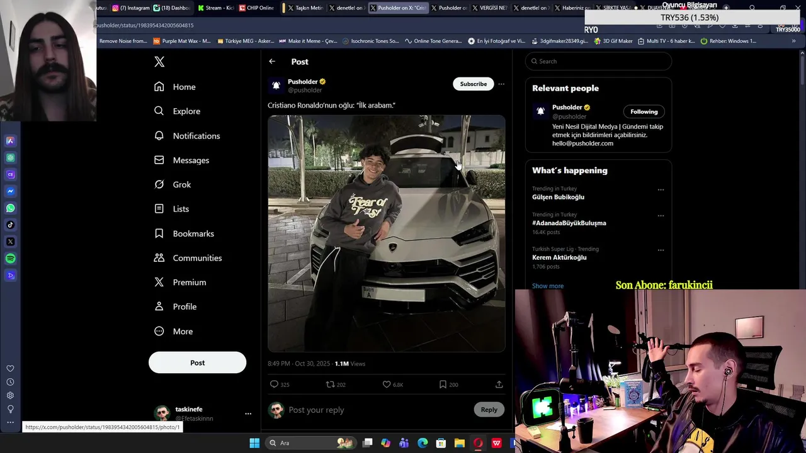Image resolution: width=806 pixels, height=453 pixels.
Task: Open 3D Gif Maker bookmark
Action: click(613, 41)
